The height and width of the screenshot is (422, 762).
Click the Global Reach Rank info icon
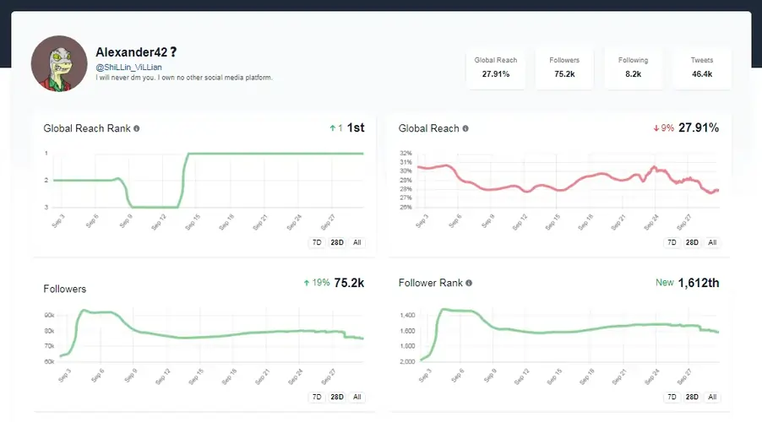coord(137,128)
